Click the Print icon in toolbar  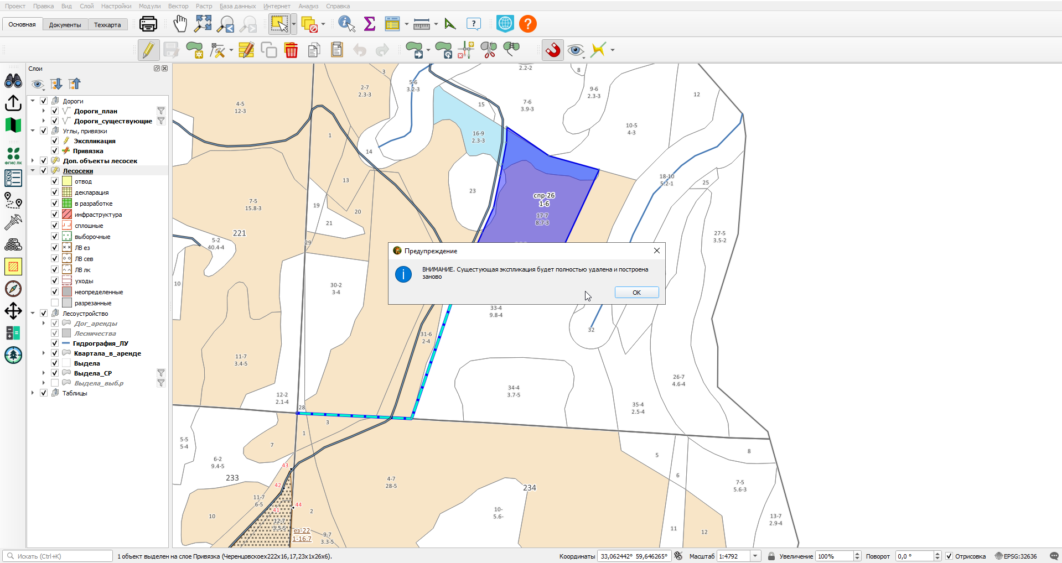coord(148,24)
